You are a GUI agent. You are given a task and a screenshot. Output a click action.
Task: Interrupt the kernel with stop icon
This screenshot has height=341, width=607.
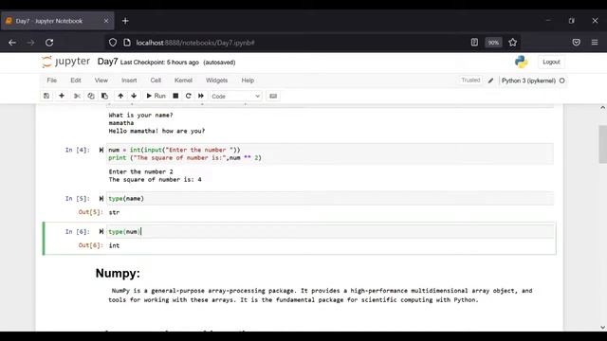pos(175,96)
